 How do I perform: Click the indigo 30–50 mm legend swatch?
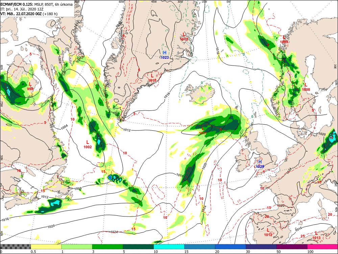[x=261, y=247]
